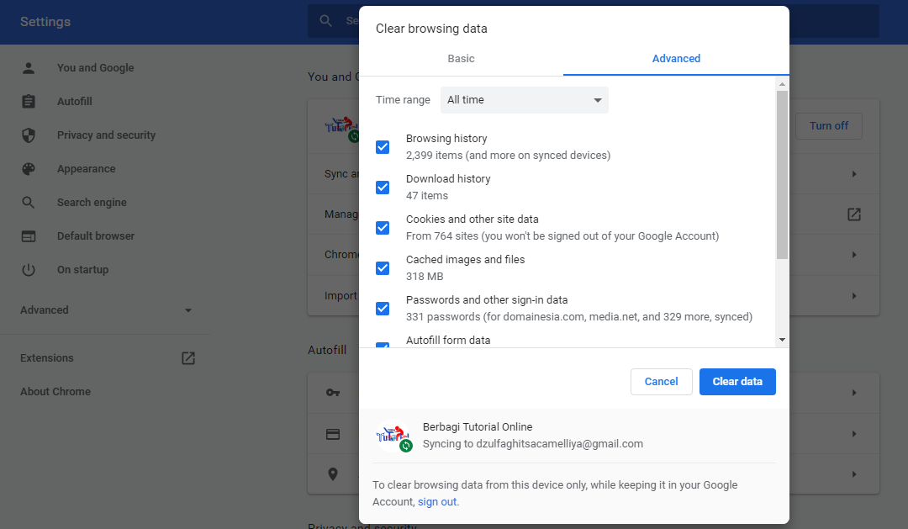Go to Appearance settings
This screenshot has height=529, width=908.
pos(87,168)
